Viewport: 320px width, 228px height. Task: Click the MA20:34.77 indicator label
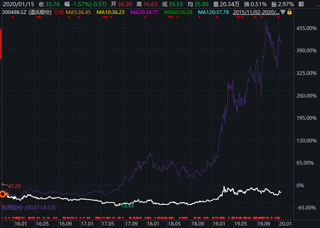(144, 12)
